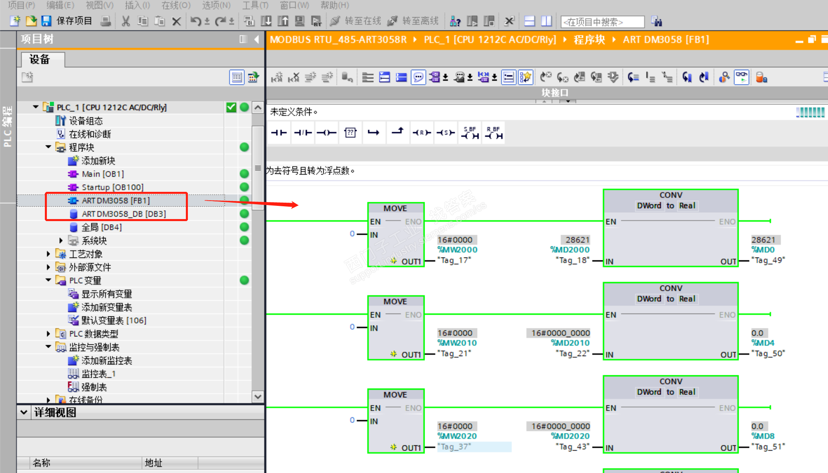Toggle monitoring on/off glasses icon
The width and height of the screenshot is (828, 473).
[x=741, y=77]
